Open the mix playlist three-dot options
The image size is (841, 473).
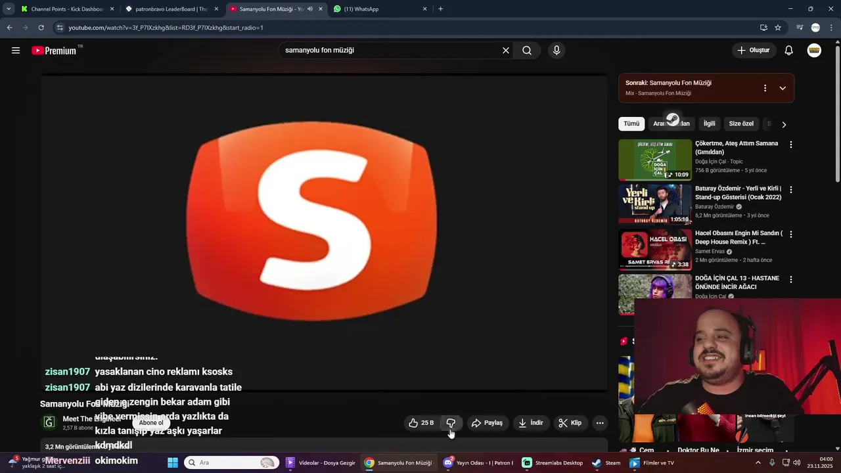765,88
